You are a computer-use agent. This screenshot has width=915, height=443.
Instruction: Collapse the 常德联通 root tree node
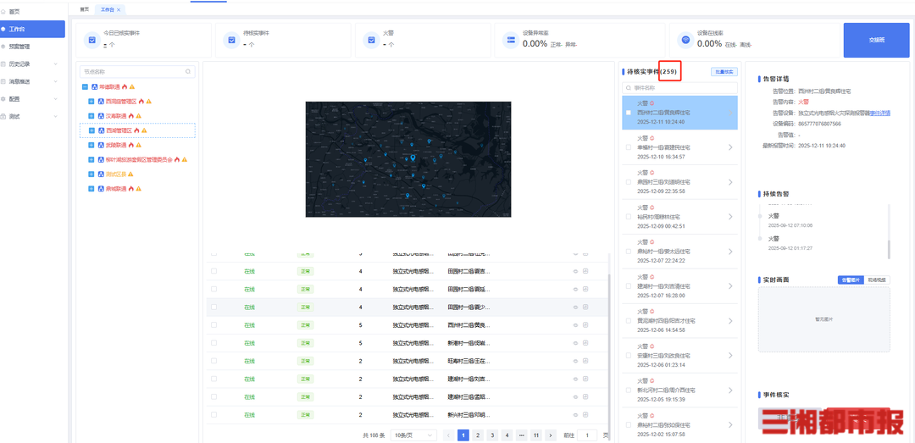coord(85,86)
